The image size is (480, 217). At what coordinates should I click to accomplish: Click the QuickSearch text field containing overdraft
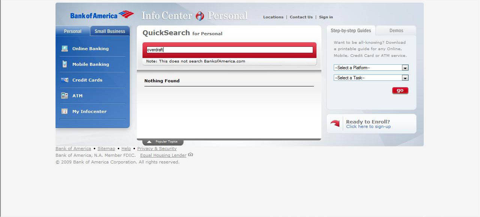(x=229, y=50)
